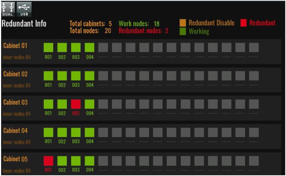
Task: Click inner nodes 04 under Cabinet 05
Action: [x=17, y=171]
